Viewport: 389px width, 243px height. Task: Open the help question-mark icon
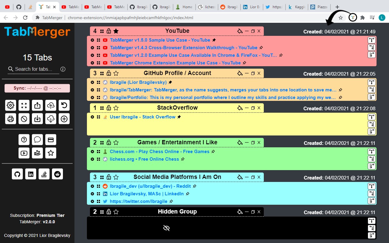pyautogui.click(x=24, y=140)
